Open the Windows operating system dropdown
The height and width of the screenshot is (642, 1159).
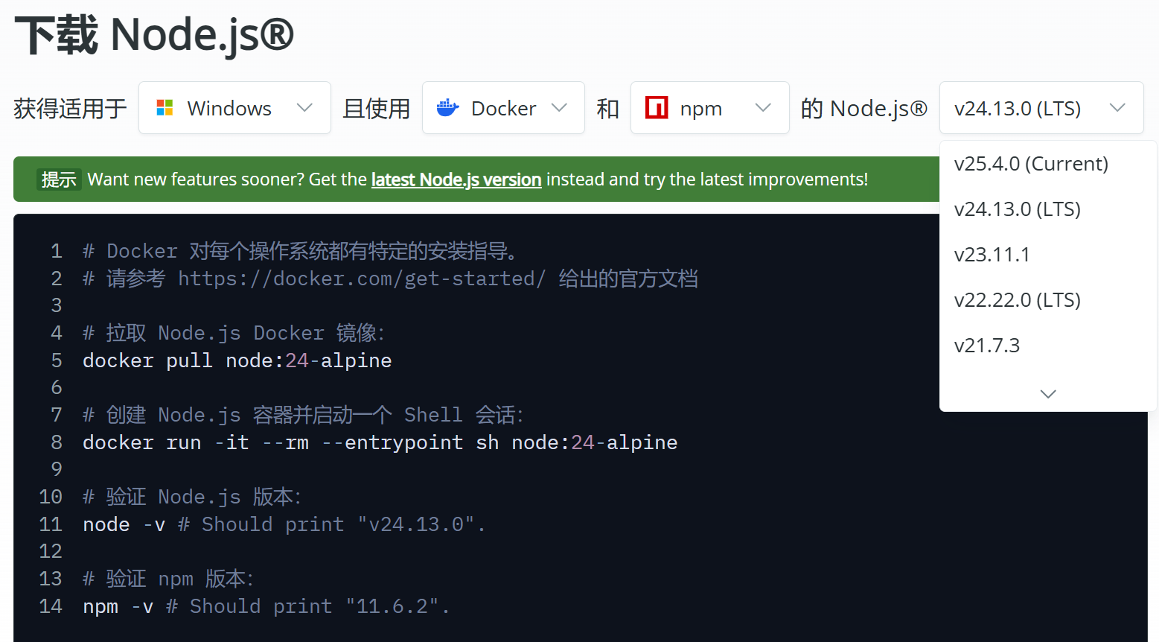[x=234, y=108]
